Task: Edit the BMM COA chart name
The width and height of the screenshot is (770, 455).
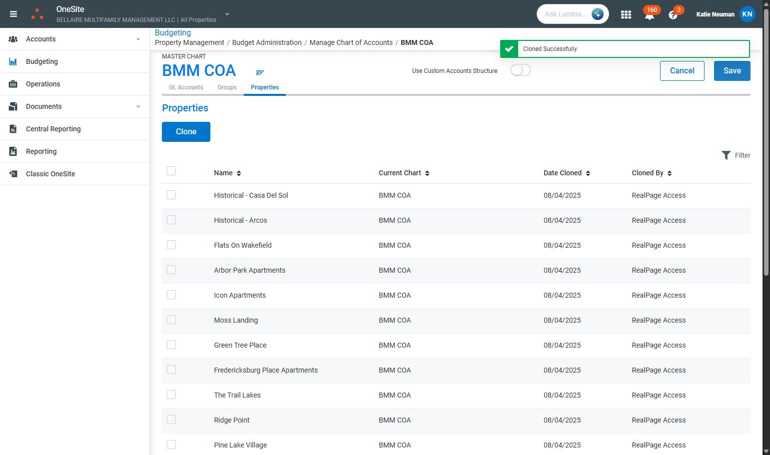Action: coord(259,72)
